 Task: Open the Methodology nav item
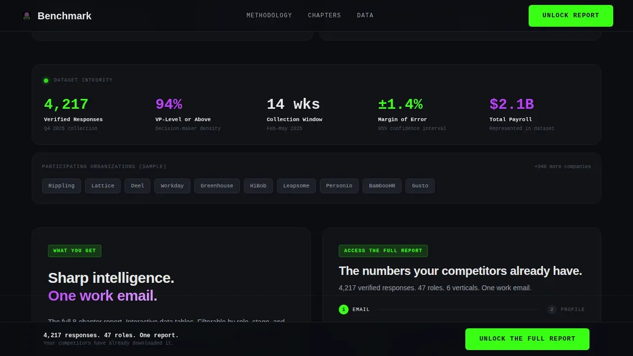pos(269,15)
